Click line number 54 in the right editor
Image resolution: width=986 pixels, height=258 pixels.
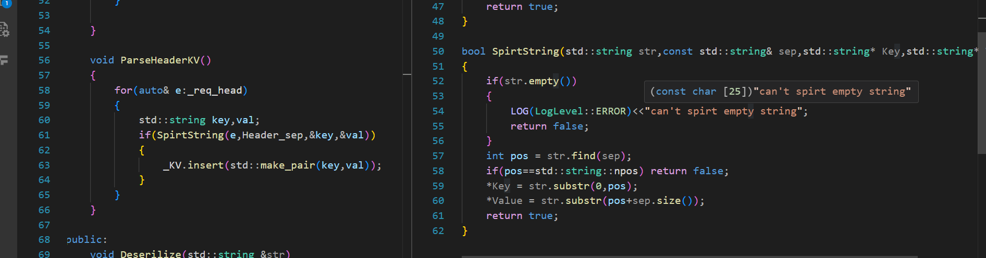click(x=438, y=111)
